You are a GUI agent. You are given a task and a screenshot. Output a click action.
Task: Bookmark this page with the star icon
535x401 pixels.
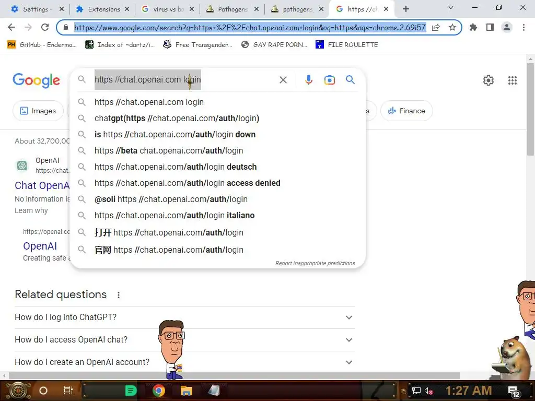pyautogui.click(x=452, y=27)
